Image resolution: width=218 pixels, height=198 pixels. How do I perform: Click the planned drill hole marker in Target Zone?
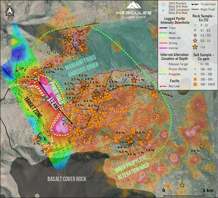[x=32, y=90]
